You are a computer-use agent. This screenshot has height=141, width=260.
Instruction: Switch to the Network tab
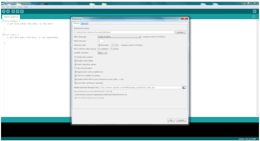point(84,23)
